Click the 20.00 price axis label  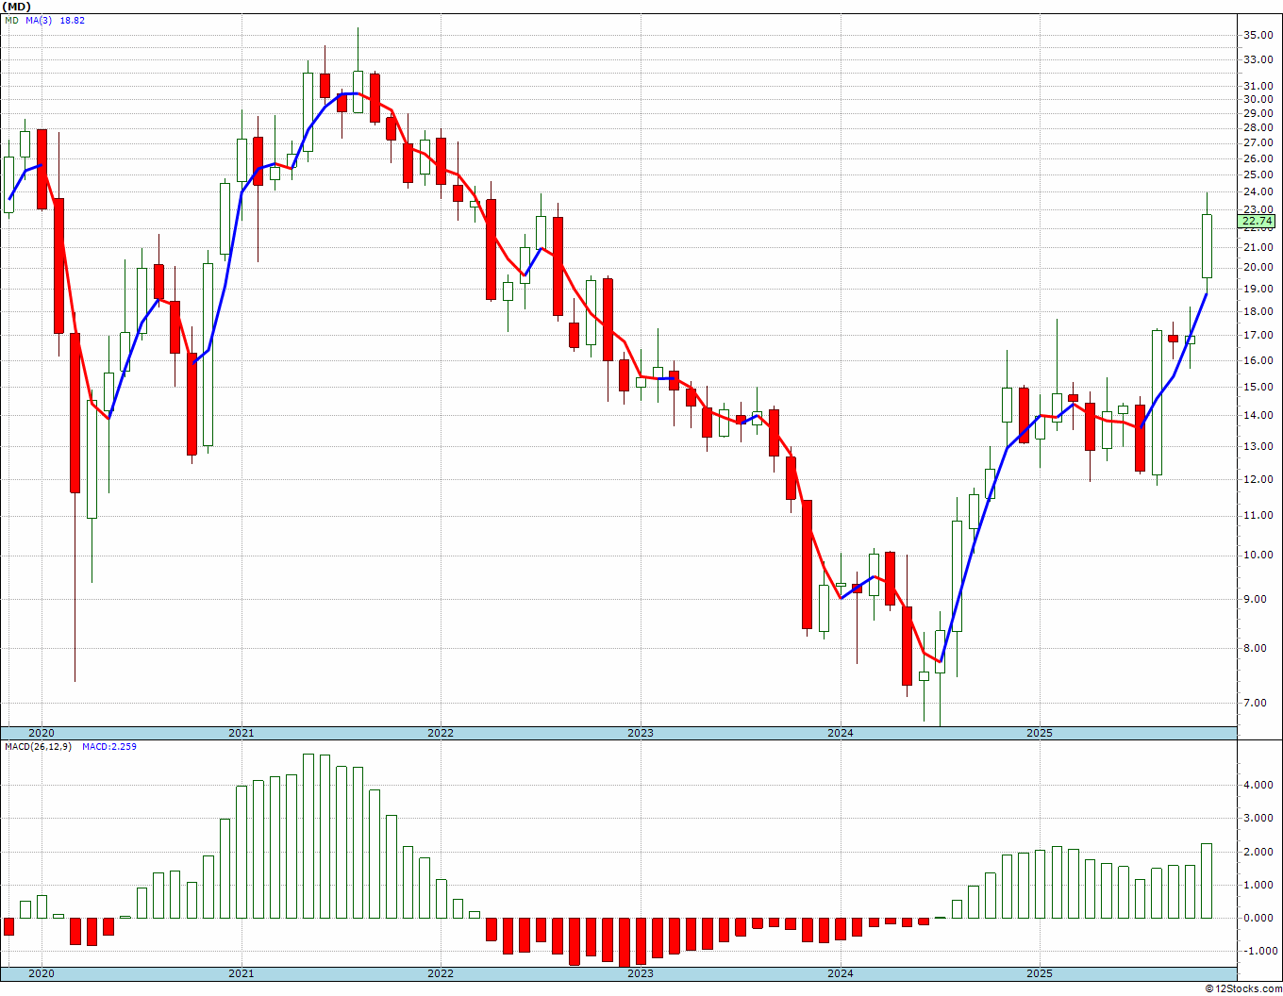click(1258, 267)
